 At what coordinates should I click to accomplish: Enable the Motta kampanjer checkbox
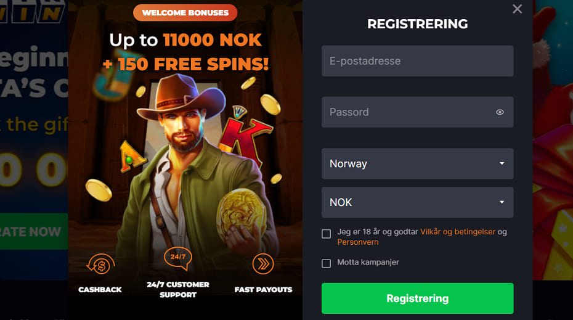327,263
